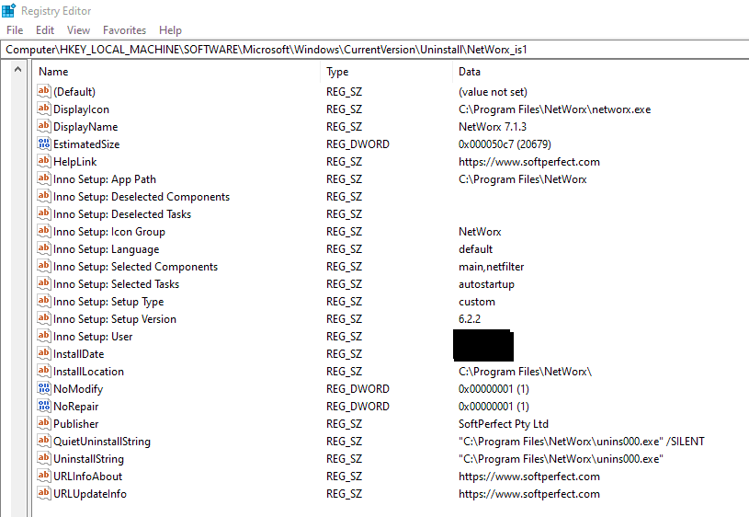
Task: Select the Inno Setup: Selected Tasks icon
Action: point(43,283)
